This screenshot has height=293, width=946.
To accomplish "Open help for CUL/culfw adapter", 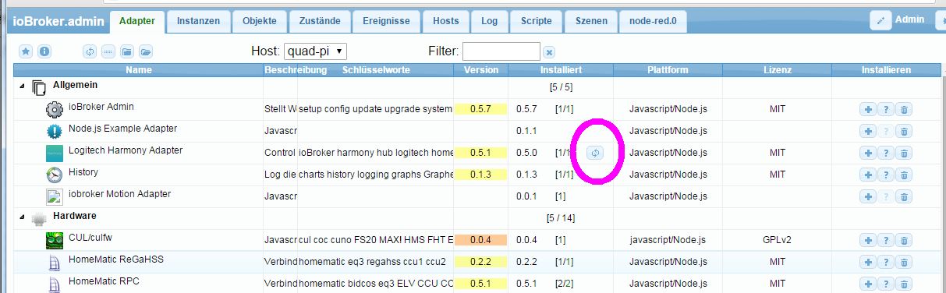I will click(x=885, y=240).
